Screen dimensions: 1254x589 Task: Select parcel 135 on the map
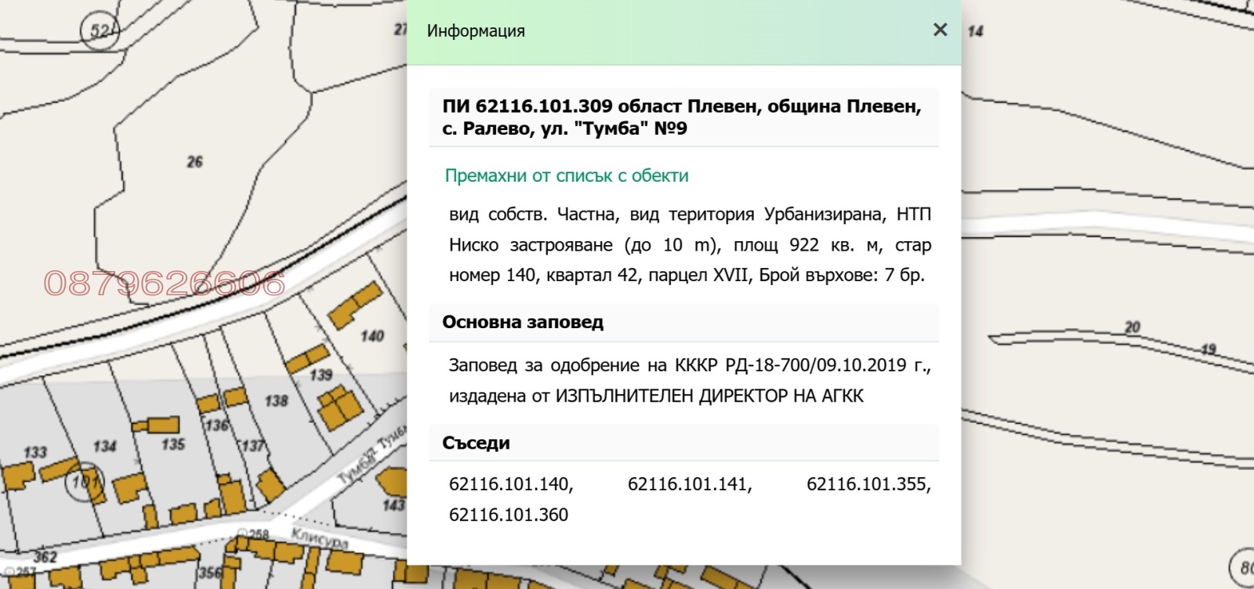pyautogui.click(x=172, y=444)
